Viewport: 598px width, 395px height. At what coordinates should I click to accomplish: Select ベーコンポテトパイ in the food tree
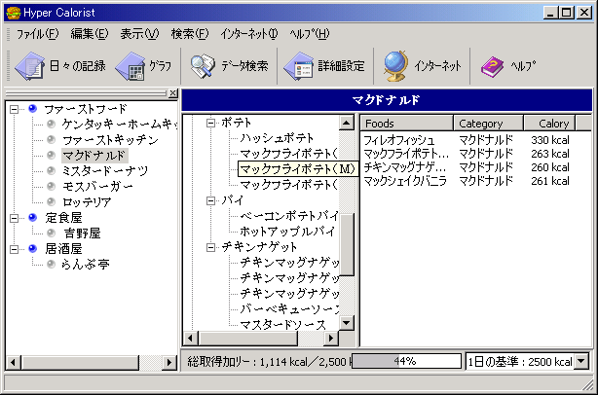(288, 216)
